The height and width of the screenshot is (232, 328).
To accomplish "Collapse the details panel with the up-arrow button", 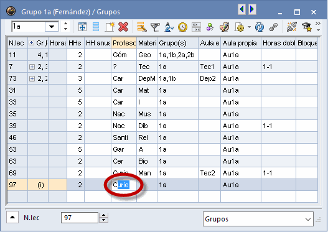I will click(x=12, y=217).
